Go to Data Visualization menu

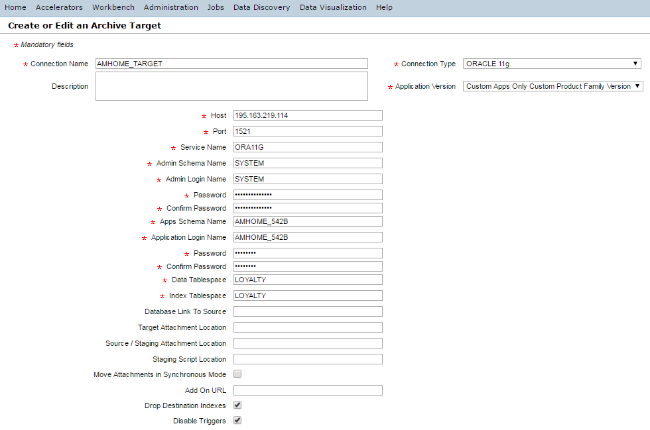point(333,7)
